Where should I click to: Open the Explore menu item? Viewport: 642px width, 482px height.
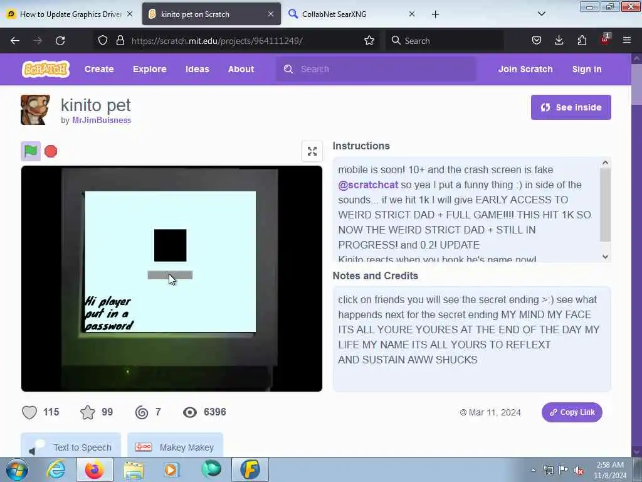pos(149,69)
